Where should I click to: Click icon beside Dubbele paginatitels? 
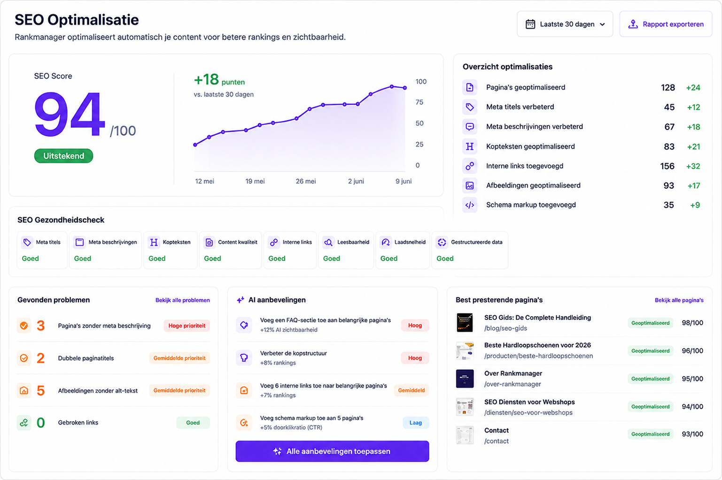pyautogui.click(x=24, y=358)
